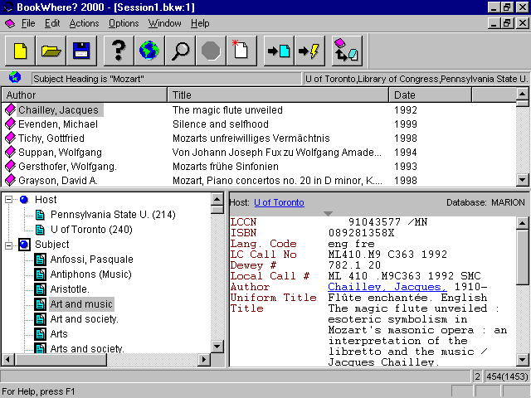531x398 pixels.
Task: Click the globe hosts toolbar icon
Action: (x=149, y=51)
